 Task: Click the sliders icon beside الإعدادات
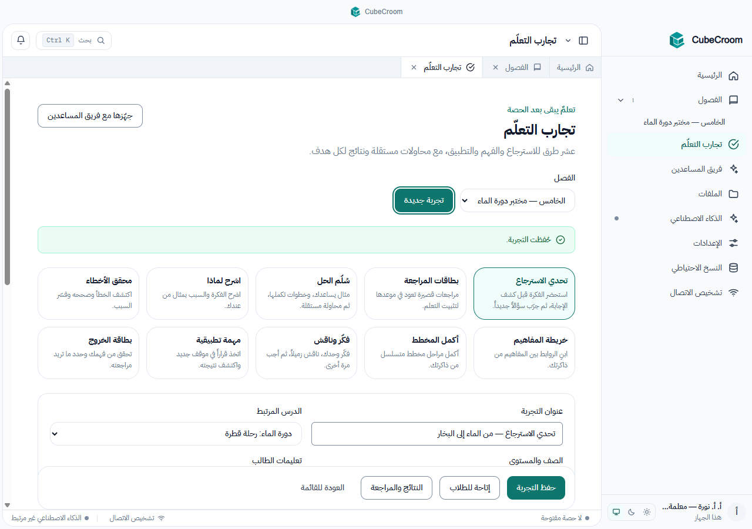pos(733,243)
